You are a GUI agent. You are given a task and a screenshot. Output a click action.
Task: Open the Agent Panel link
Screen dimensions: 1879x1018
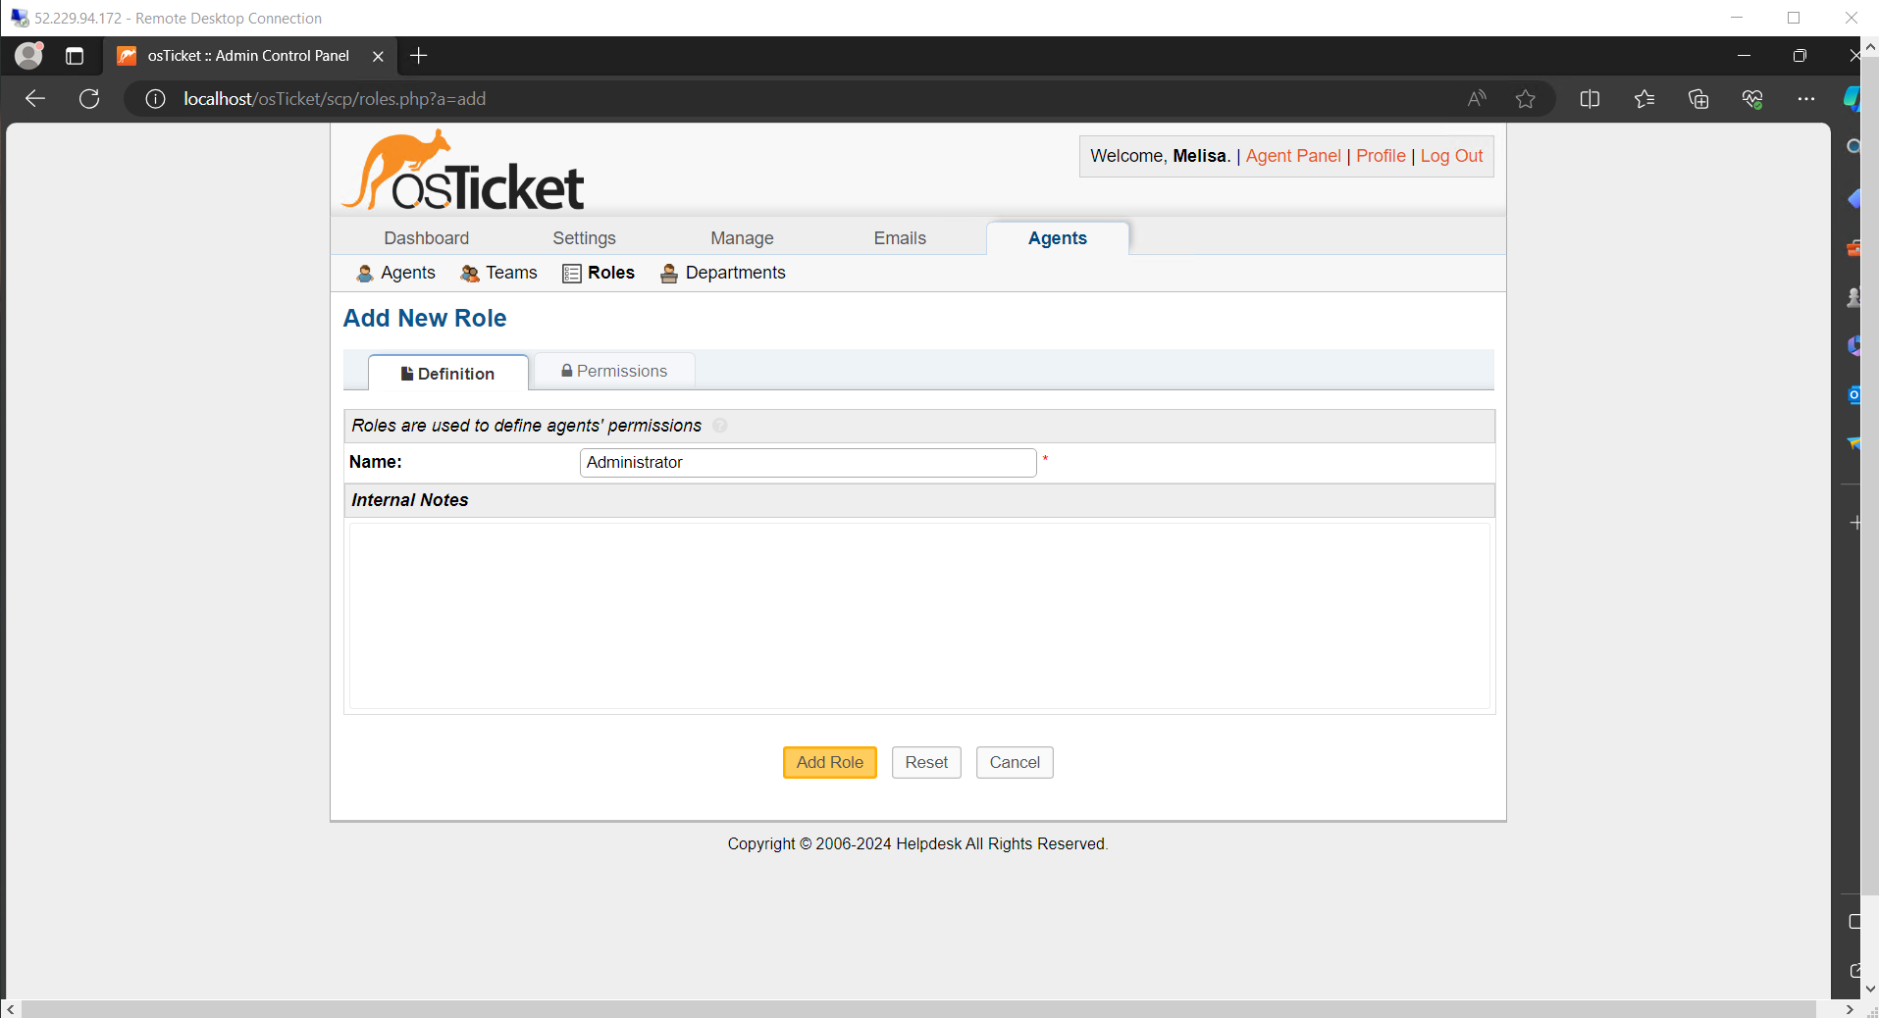coord(1293,156)
